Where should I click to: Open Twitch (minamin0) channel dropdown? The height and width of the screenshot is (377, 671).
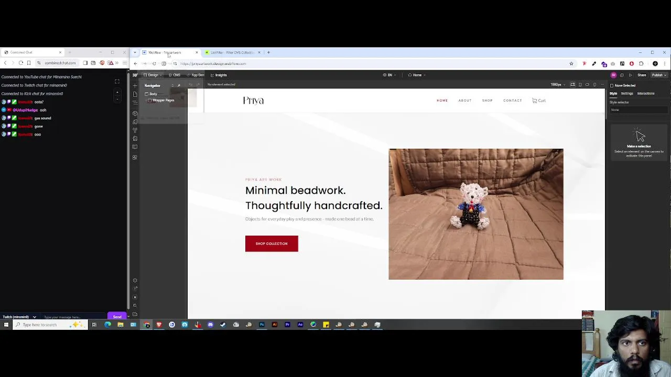[19, 317]
